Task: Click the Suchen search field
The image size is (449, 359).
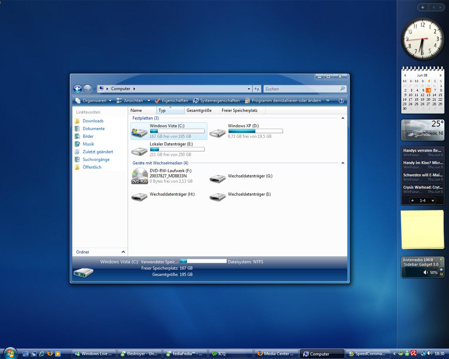Action: 302,89
